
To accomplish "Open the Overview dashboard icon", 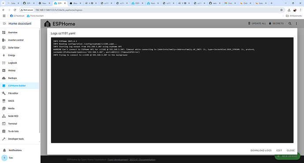I will pyautogui.click(x=4, y=32).
